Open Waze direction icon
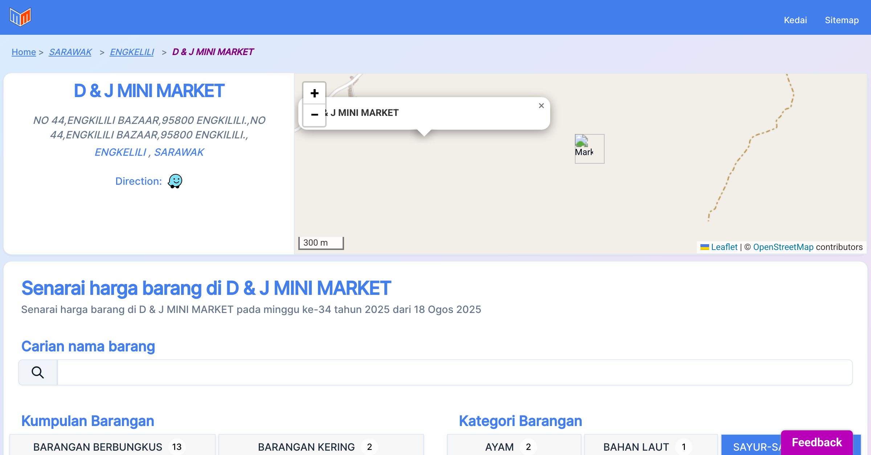Image resolution: width=871 pixels, height=455 pixels. tap(175, 181)
